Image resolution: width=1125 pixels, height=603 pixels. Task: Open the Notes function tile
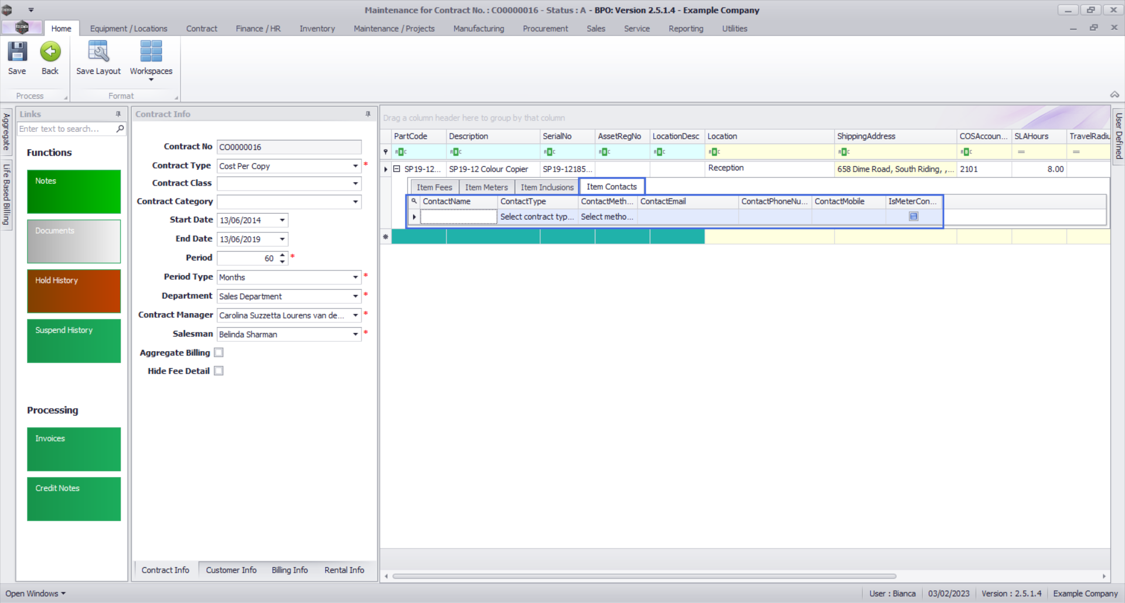[x=74, y=191]
